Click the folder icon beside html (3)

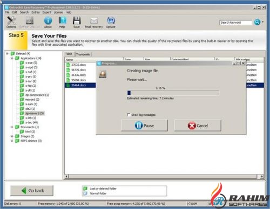22,131
